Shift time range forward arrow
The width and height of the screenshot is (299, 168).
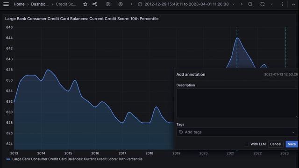242,4
